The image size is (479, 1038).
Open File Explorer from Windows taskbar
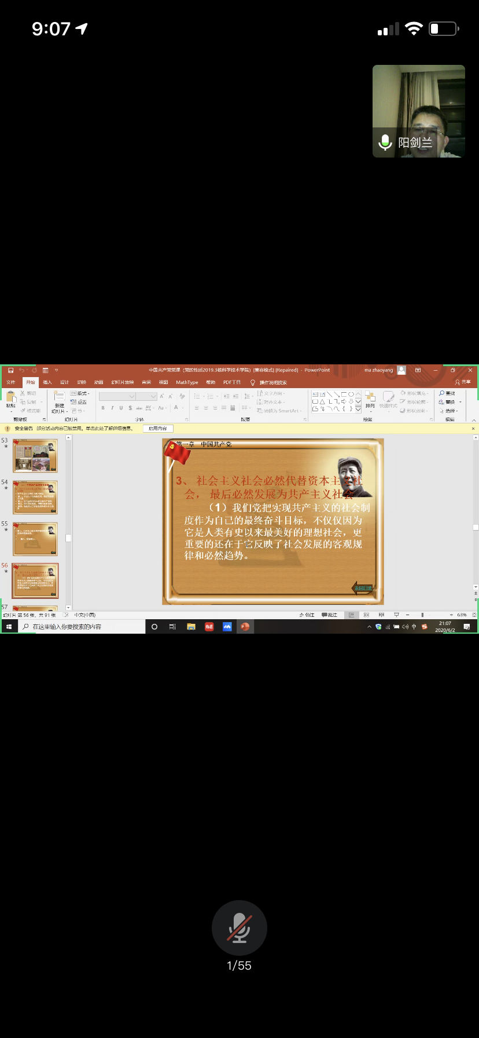point(191,627)
